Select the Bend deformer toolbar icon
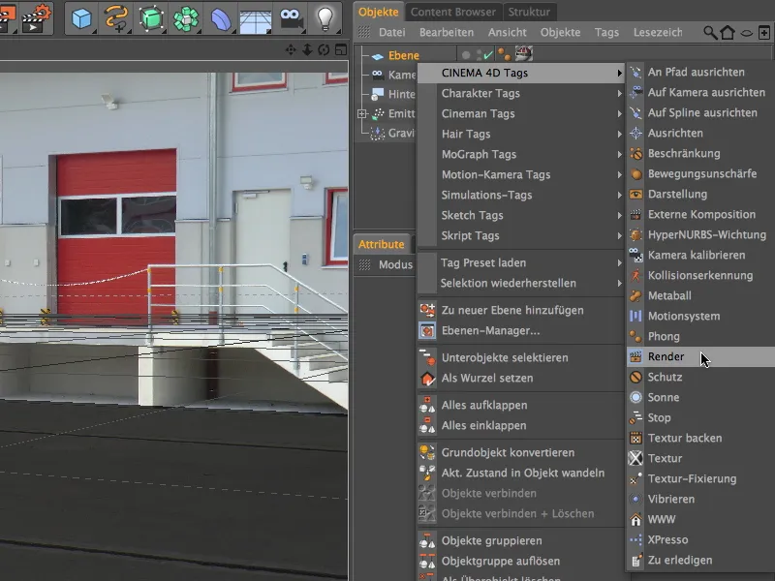775x581 pixels. [x=223, y=17]
